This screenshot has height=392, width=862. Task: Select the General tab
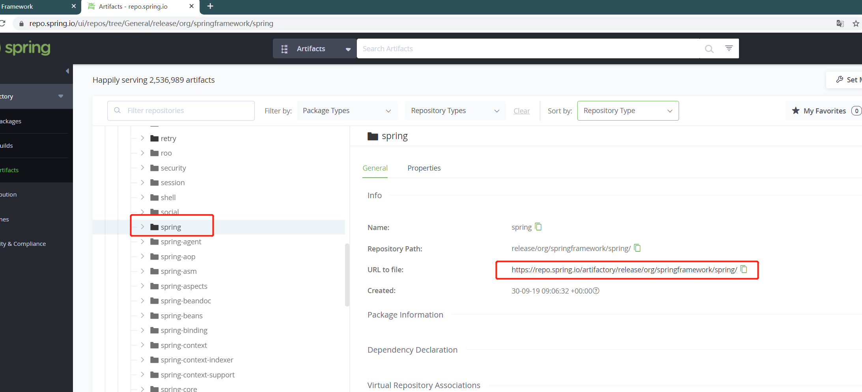[x=375, y=168]
